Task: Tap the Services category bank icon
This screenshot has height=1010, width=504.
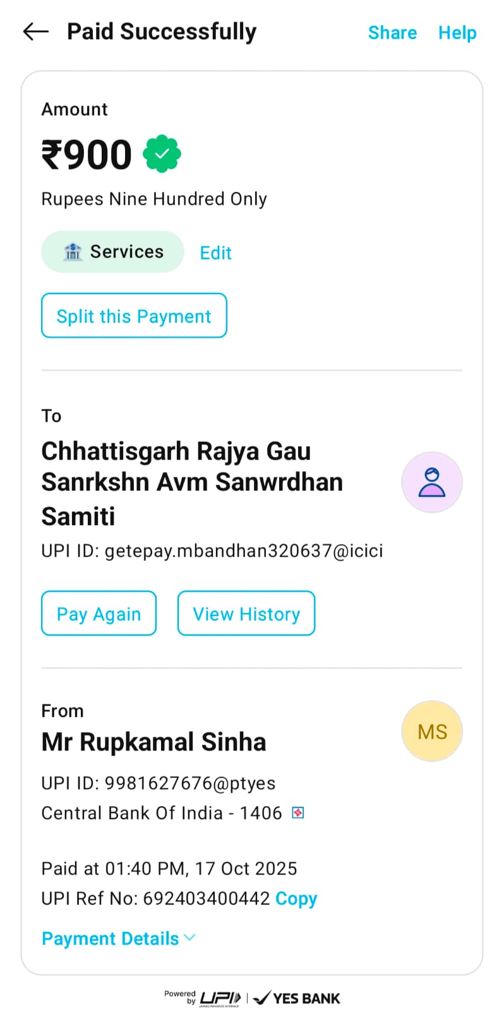Action: 73,252
